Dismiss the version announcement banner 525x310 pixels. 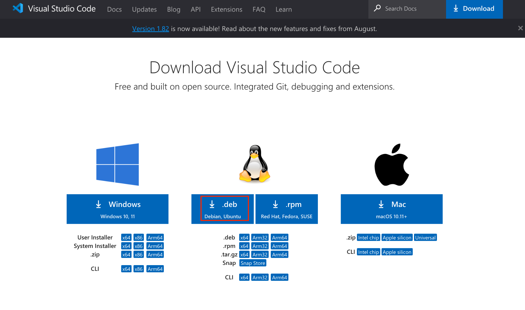tap(520, 28)
